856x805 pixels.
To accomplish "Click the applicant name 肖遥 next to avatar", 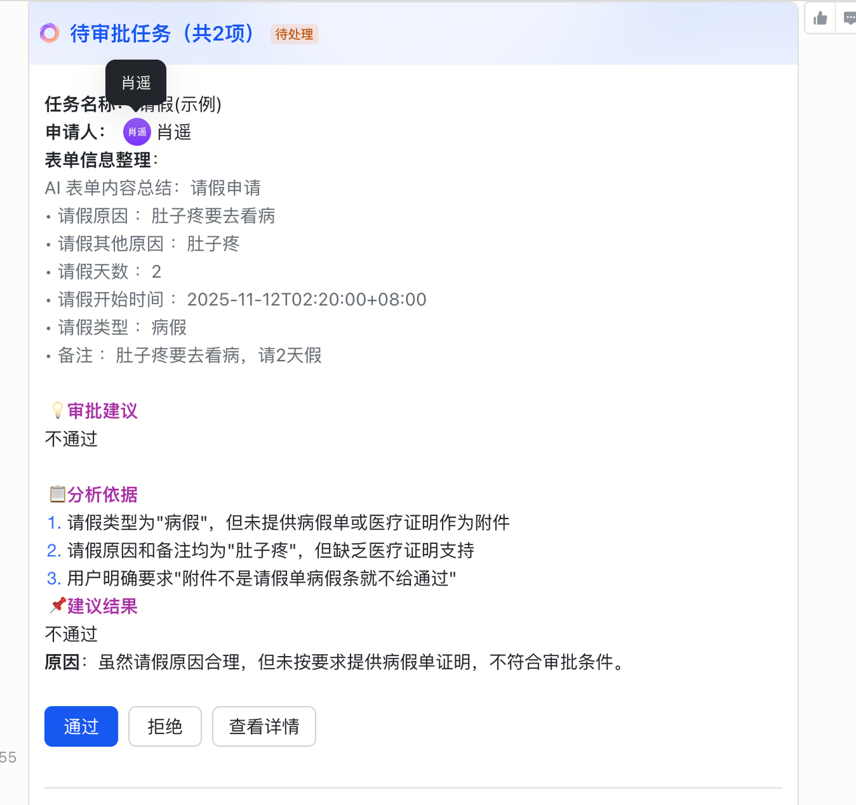I will pyautogui.click(x=174, y=132).
